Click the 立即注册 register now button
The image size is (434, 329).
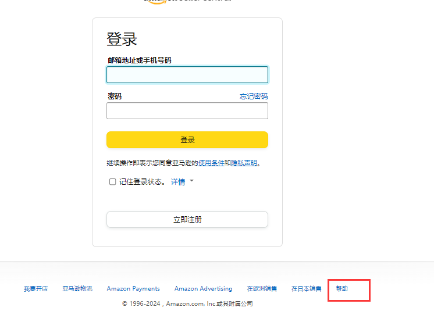pos(187,220)
